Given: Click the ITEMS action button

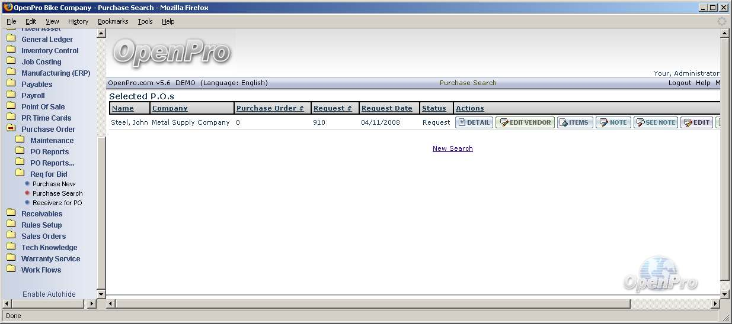Looking at the screenshot, I should coord(575,122).
